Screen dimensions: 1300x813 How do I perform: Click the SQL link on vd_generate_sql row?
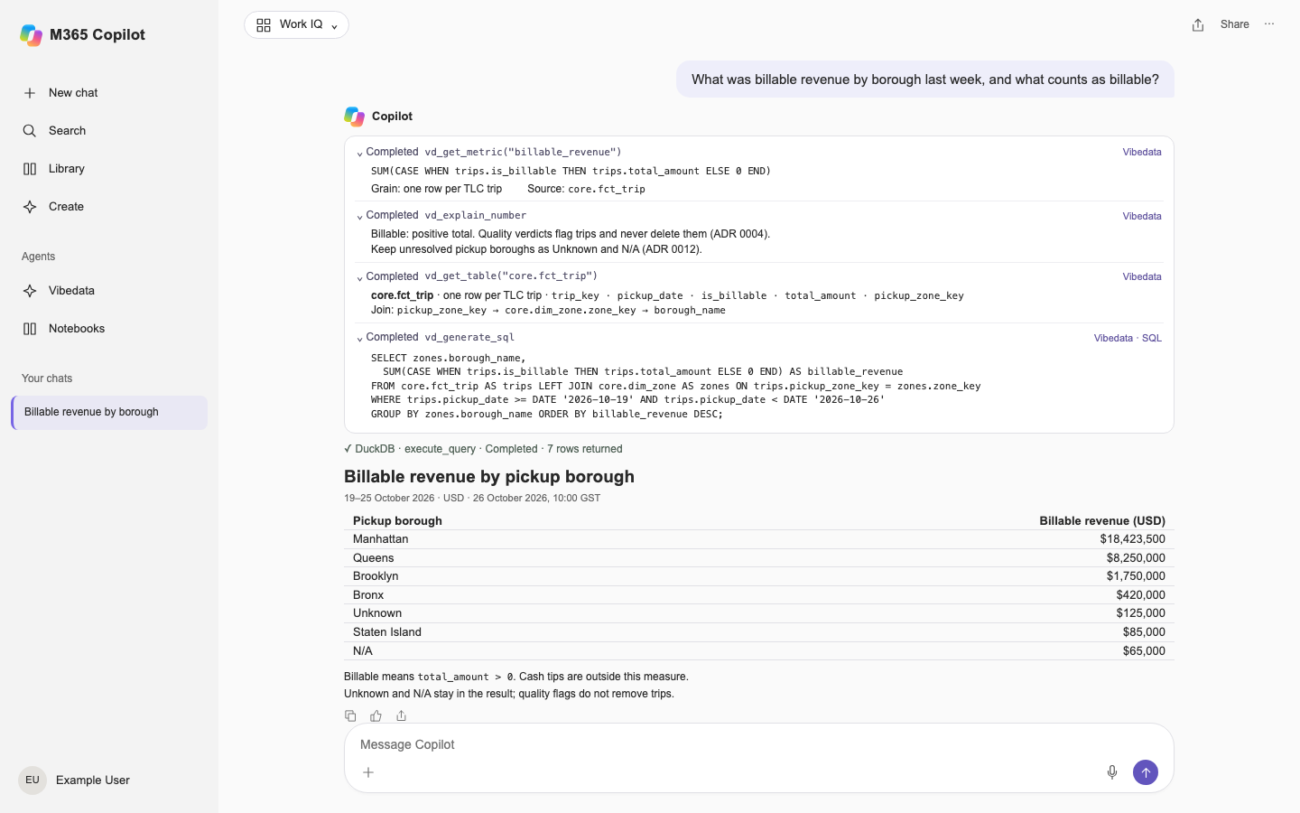pyautogui.click(x=1152, y=338)
